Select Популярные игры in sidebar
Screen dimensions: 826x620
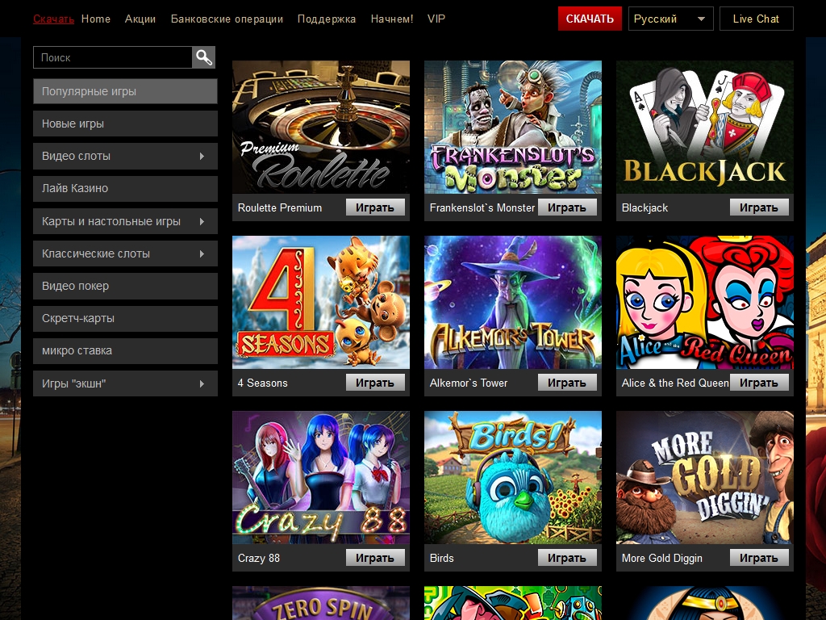[x=125, y=91]
